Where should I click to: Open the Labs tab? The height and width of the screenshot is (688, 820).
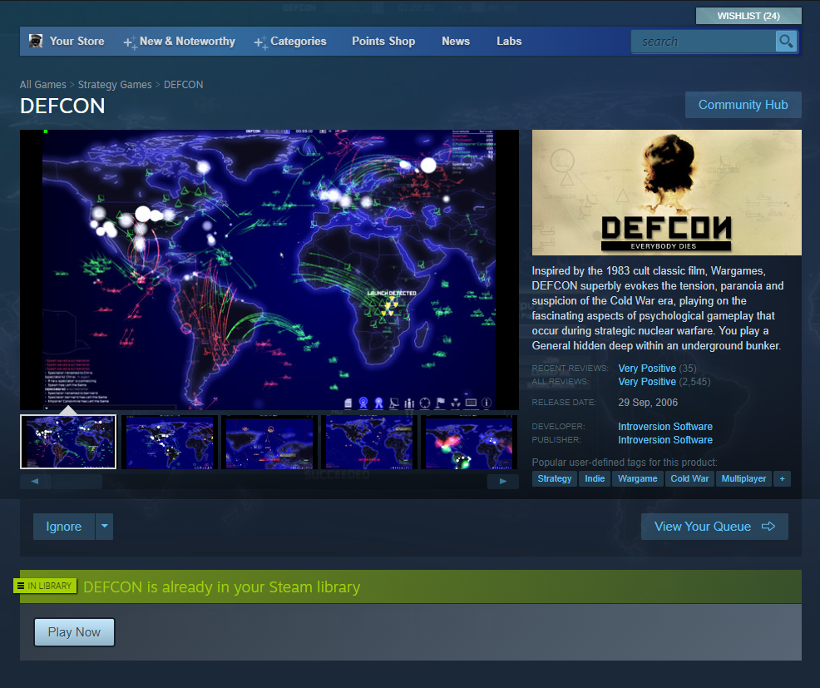(509, 42)
